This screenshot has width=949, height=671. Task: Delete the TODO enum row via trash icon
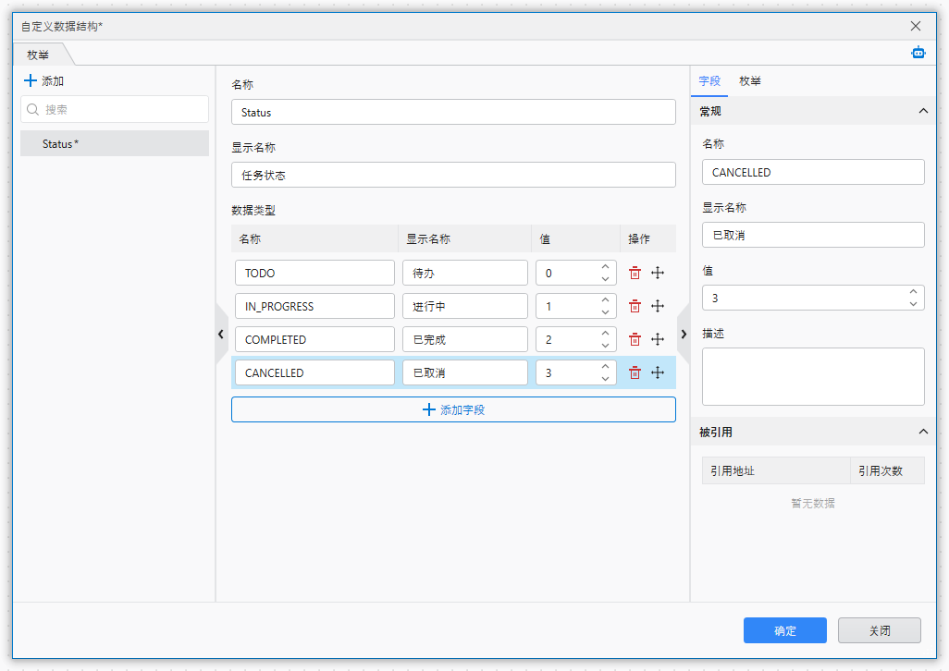point(634,273)
